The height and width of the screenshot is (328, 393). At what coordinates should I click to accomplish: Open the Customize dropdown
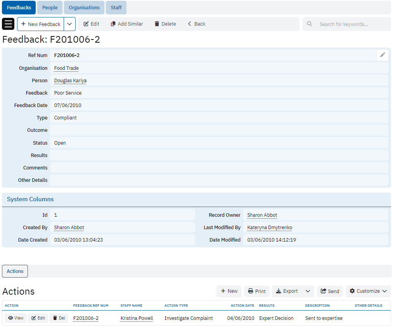pyautogui.click(x=368, y=291)
